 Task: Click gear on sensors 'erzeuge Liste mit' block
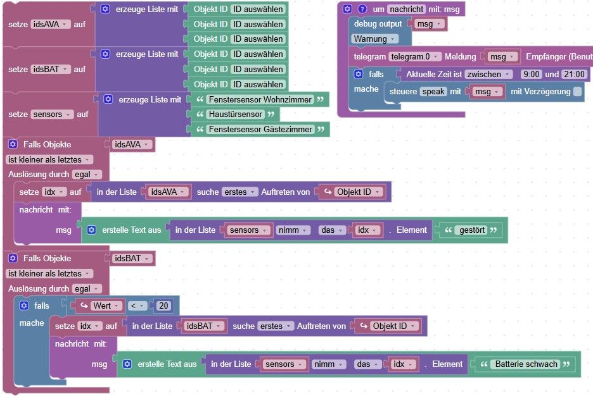tap(108, 99)
